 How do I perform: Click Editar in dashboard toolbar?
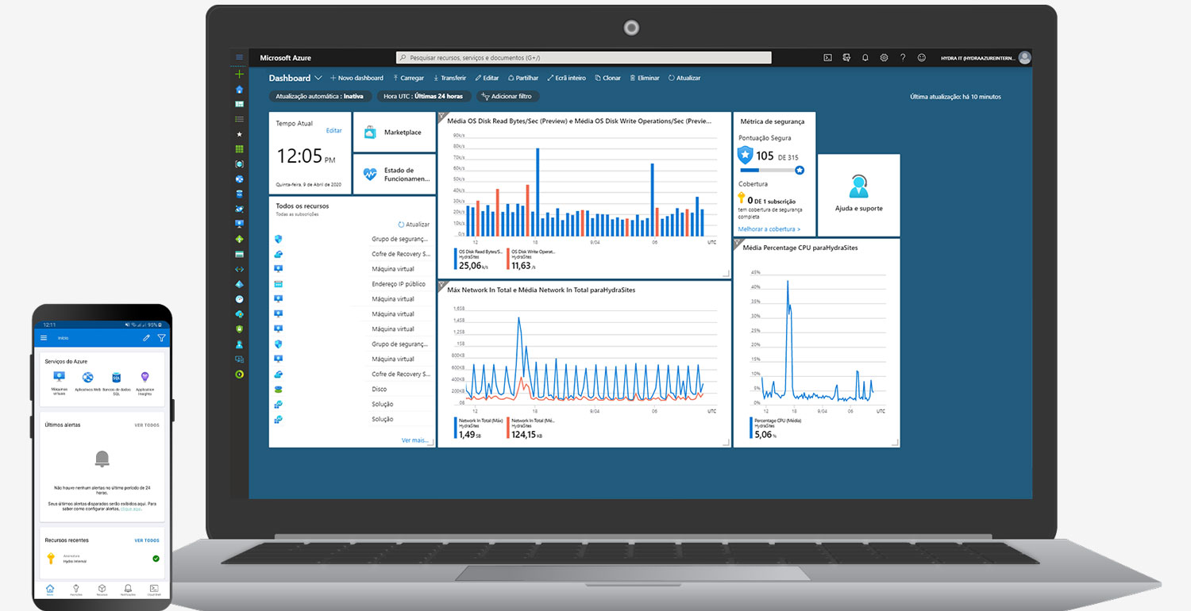point(488,78)
